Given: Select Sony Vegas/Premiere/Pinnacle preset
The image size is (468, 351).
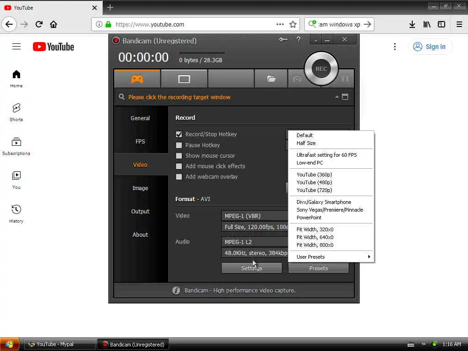Looking at the screenshot, I should [x=331, y=210].
